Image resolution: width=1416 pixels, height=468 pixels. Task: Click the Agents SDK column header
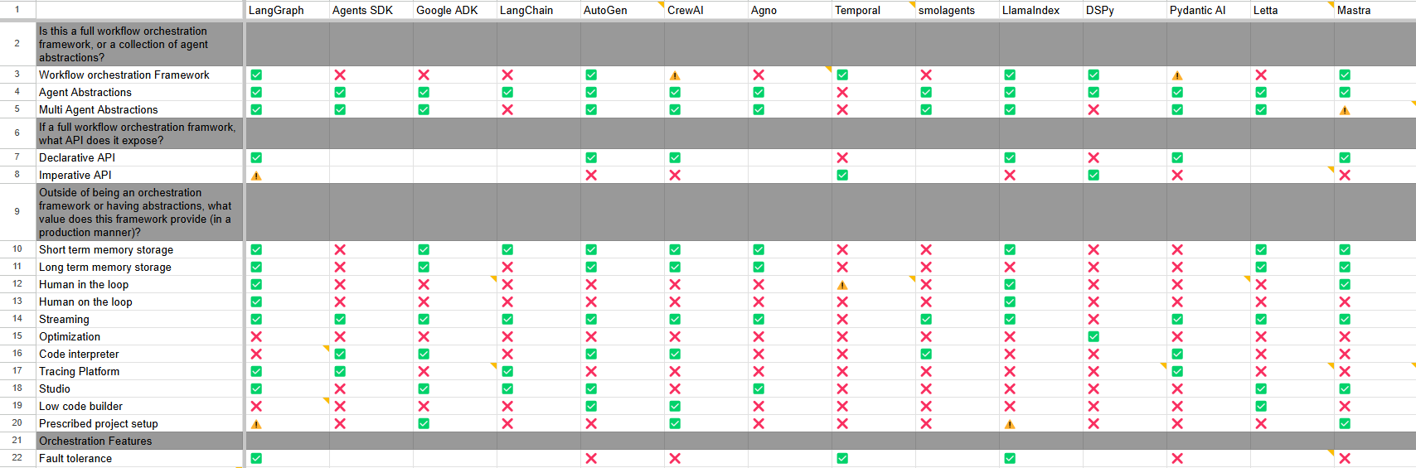point(371,10)
